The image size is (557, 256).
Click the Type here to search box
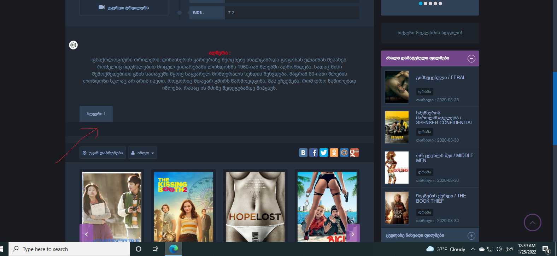tap(69, 249)
